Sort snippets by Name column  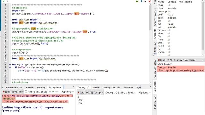click(x=161, y=2)
